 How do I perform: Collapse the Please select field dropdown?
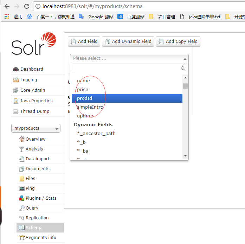[129, 59]
